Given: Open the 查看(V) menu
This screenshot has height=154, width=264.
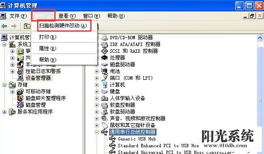Looking at the screenshot, I should click(x=67, y=16).
